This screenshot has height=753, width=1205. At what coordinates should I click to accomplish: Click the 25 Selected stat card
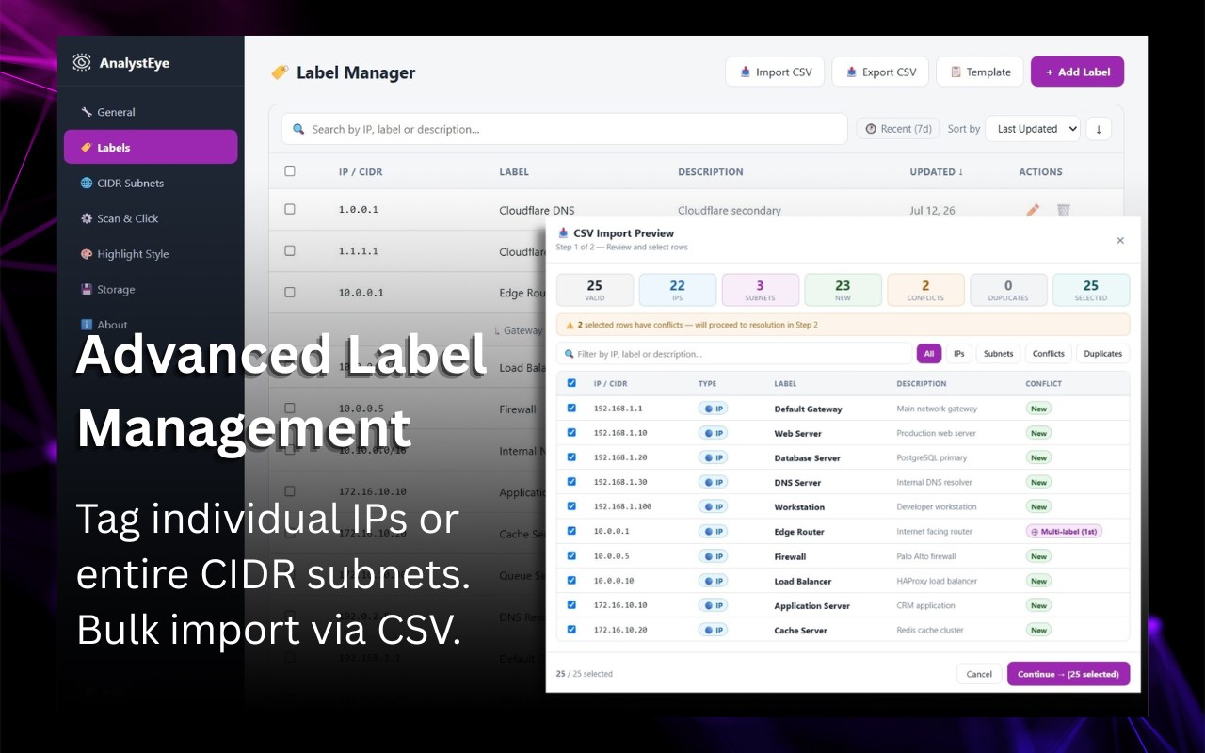pyautogui.click(x=1091, y=290)
